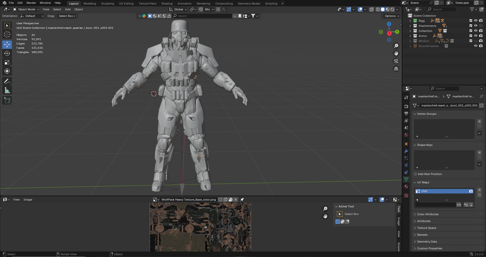The height and width of the screenshot is (257, 486).
Task: Click the viewport zoom magnifier icon
Action: (x=396, y=46)
